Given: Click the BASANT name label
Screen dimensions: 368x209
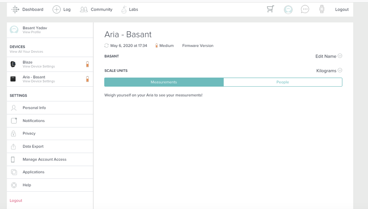Looking at the screenshot, I should tap(112, 56).
